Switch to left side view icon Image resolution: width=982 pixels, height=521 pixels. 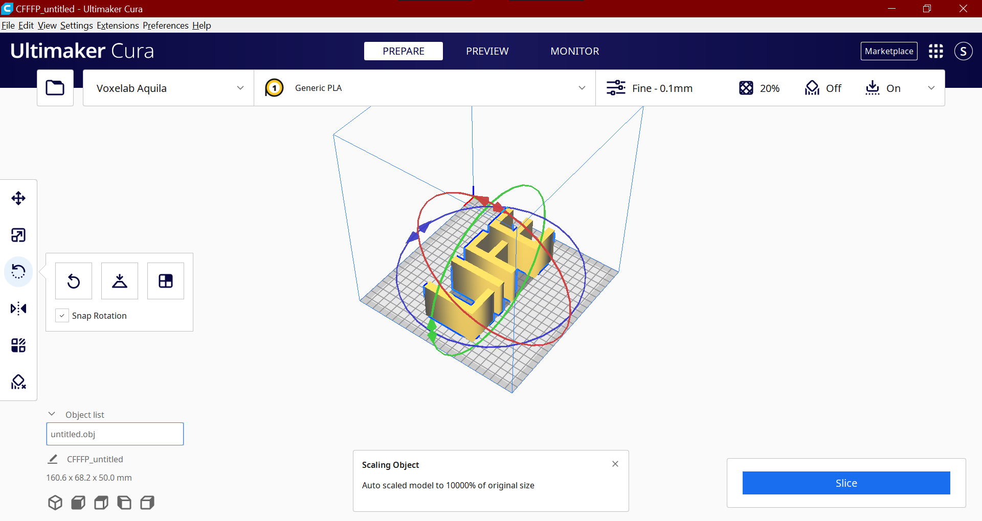[124, 503]
